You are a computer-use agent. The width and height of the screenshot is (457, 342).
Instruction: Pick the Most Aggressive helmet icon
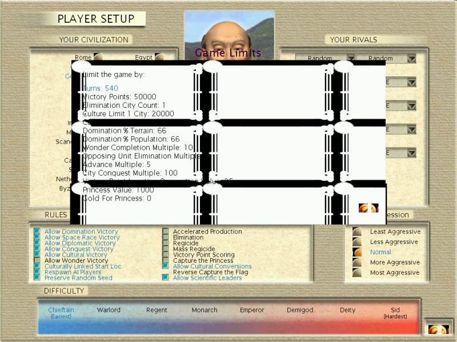pyautogui.click(x=357, y=272)
